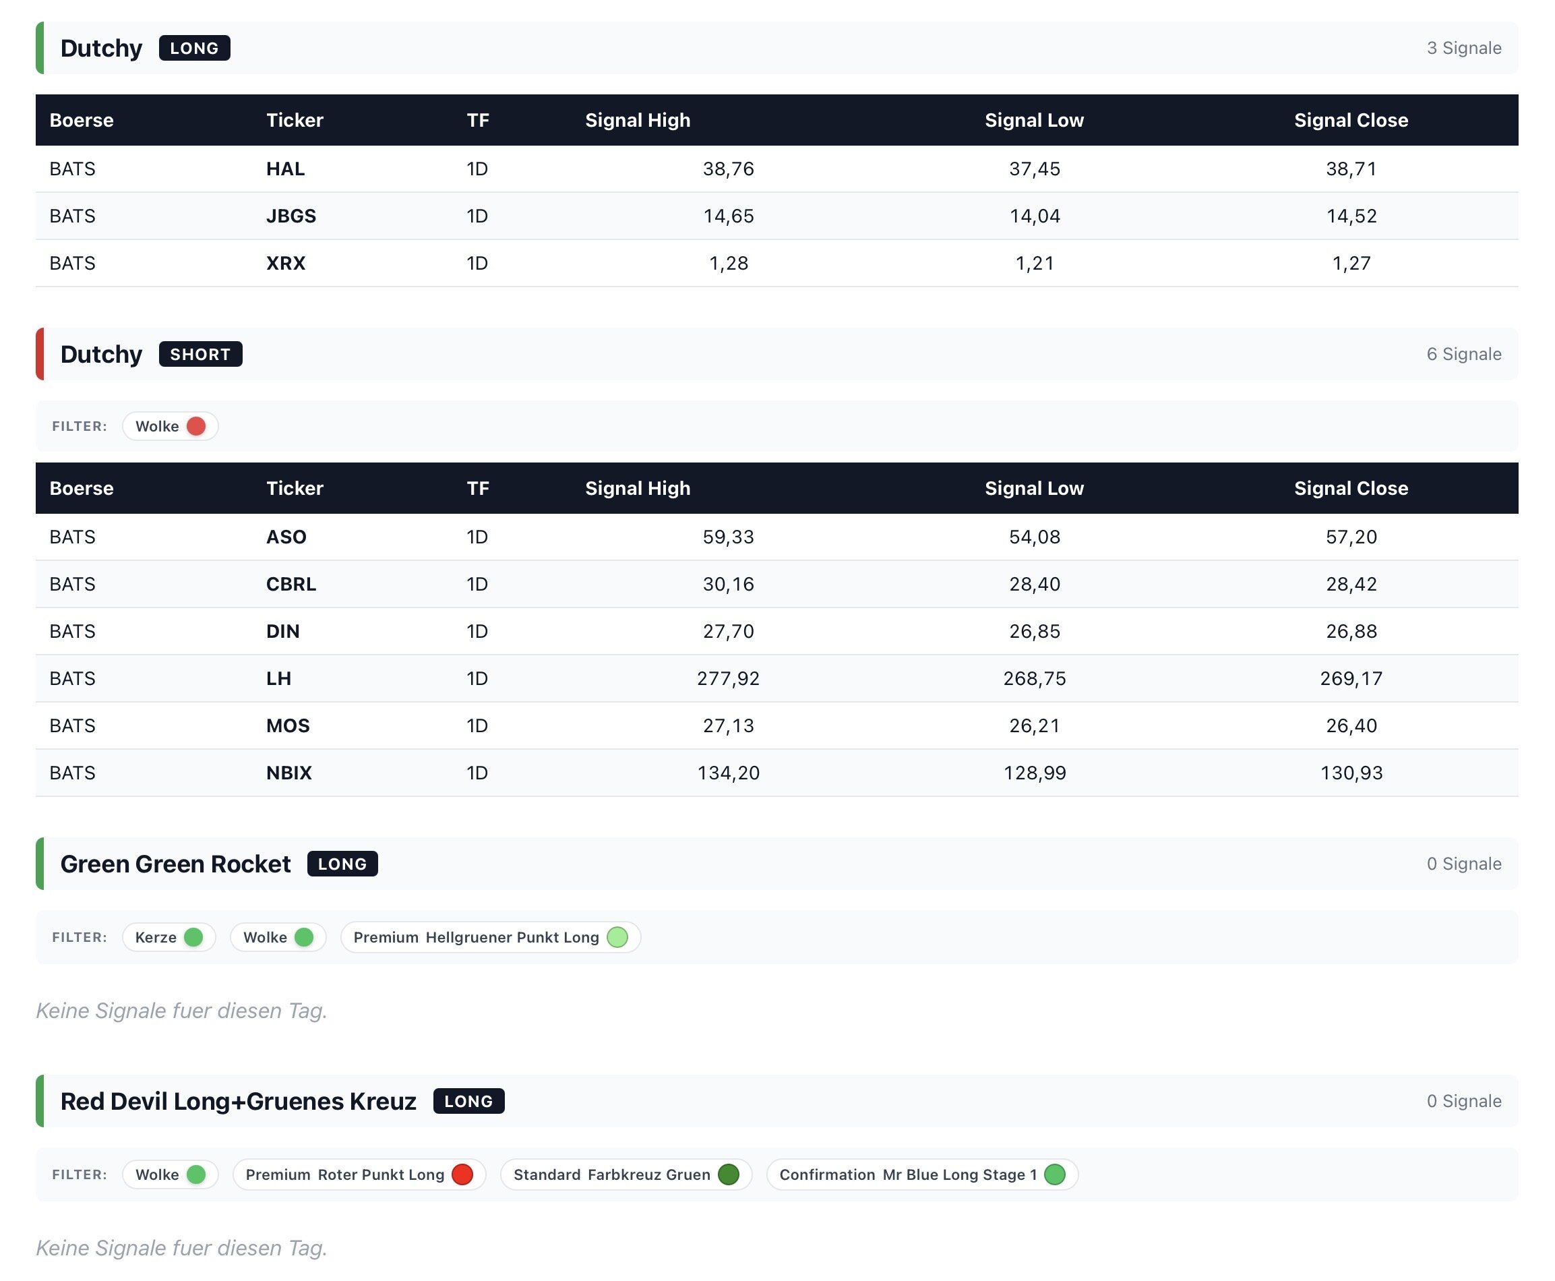
Task: Click Wolke chip in Red Devil filter
Action: [x=170, y=1174]
